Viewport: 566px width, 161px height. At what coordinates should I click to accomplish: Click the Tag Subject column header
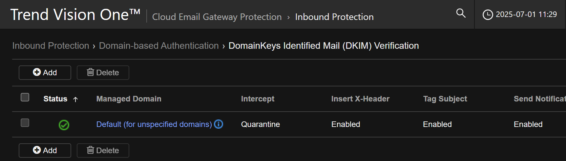(445, 99)
